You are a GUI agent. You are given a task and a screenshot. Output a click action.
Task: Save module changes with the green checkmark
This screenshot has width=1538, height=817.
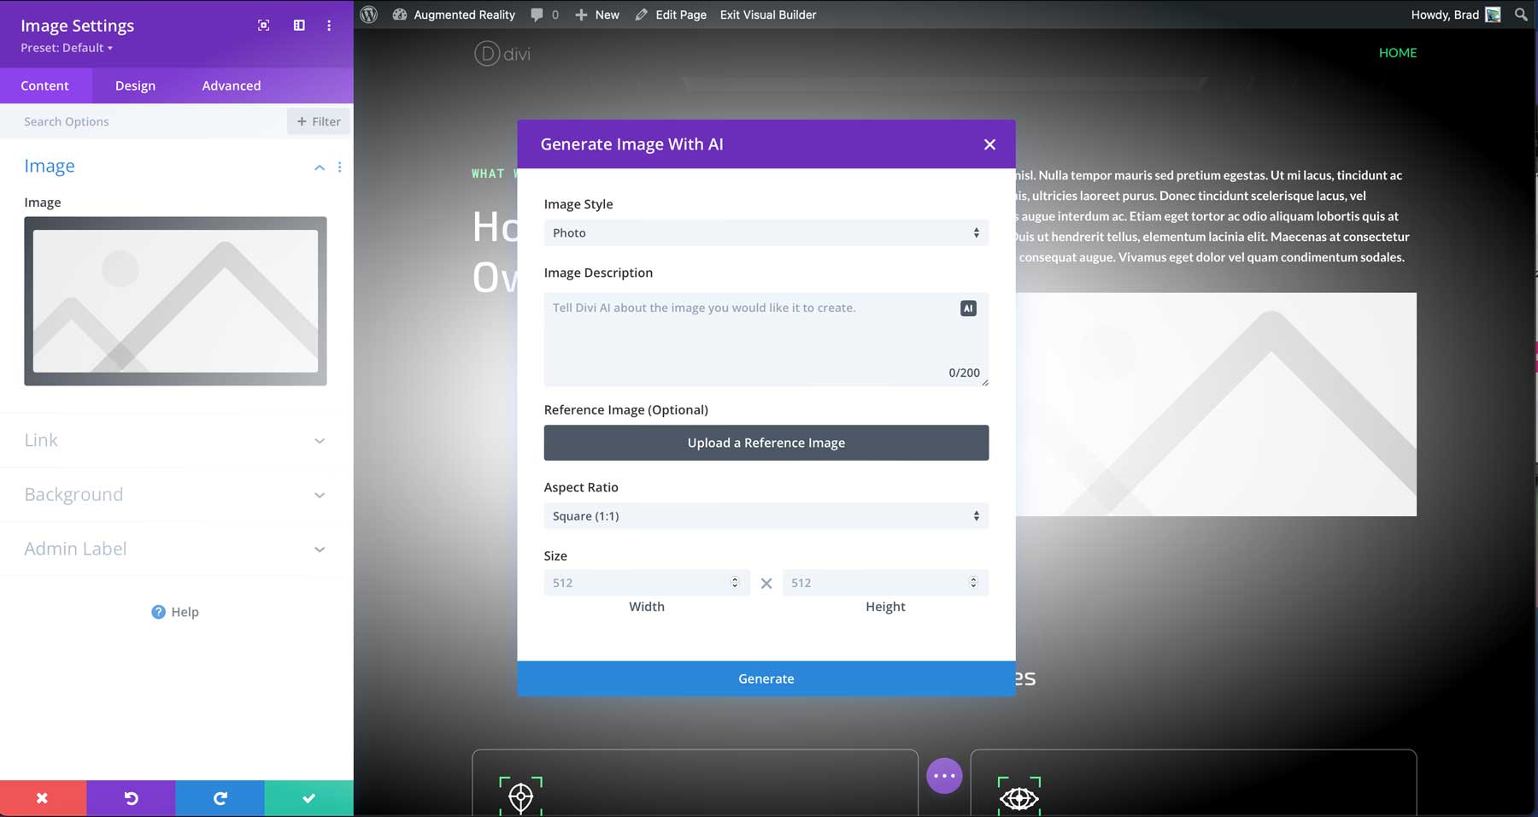click(308, 797)
